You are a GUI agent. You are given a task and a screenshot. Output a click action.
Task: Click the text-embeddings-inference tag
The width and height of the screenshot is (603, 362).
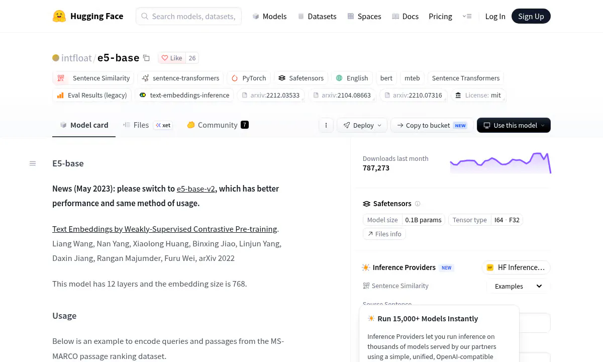coord(184,95)
